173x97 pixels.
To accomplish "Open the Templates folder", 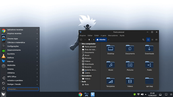I will click(111, 82).
